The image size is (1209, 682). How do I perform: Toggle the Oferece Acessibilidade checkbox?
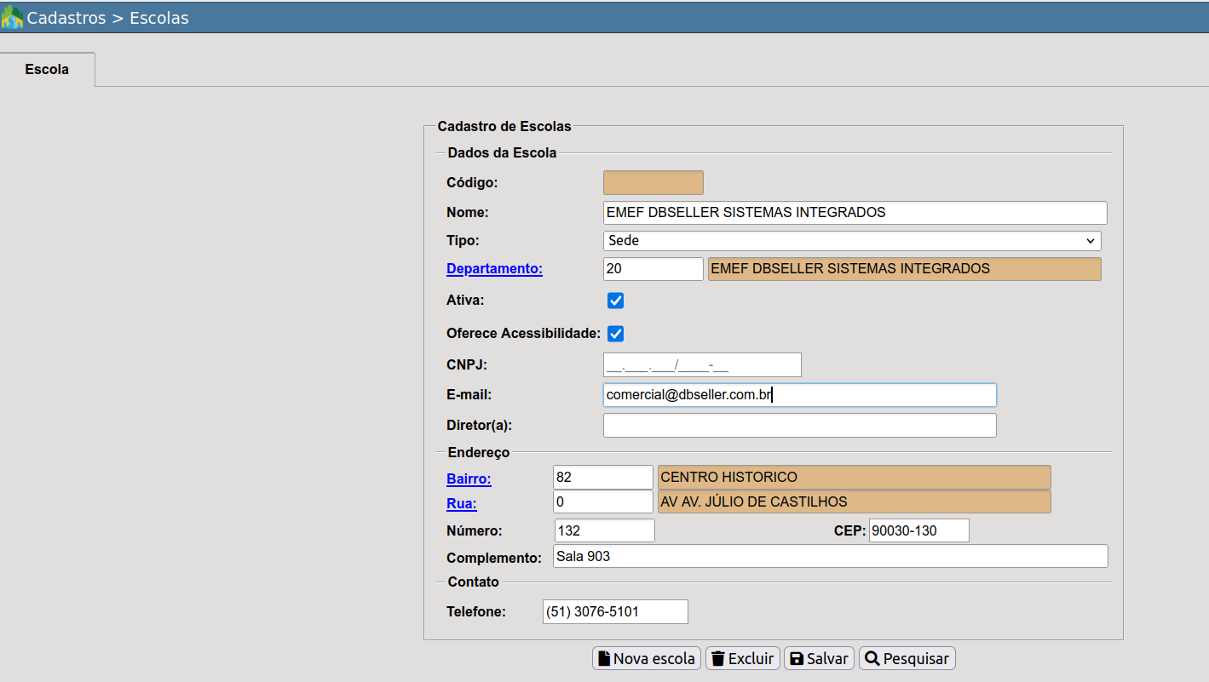point(615,334)
